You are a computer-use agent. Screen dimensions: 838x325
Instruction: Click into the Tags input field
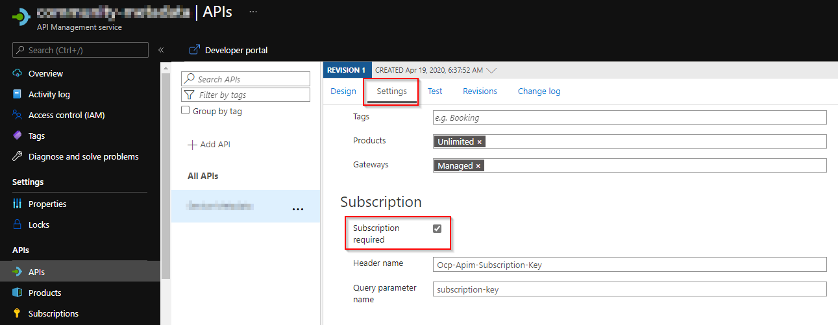coord(630,117)
